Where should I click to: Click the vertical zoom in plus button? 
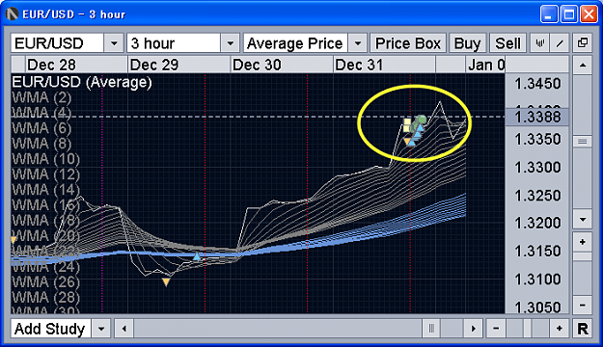coord(582,242)
